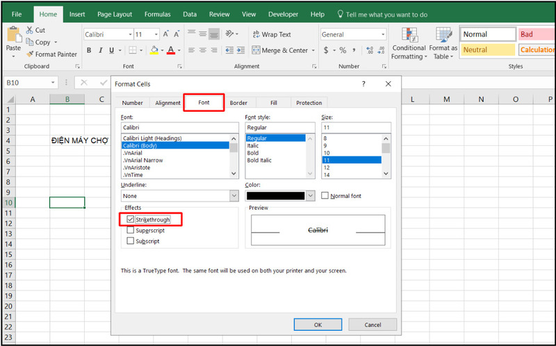Toggle Bold formatting in ribbon
This screenshot has width=556, height=346.
click(89, 50)
